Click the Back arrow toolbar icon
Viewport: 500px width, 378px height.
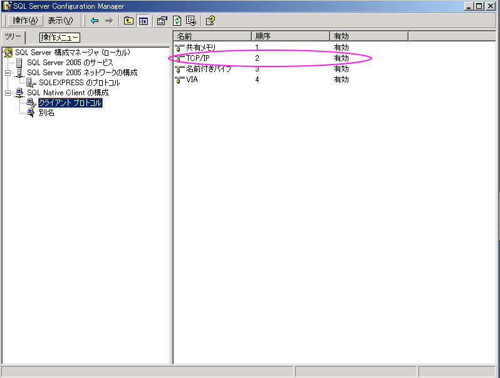coord(95,21)
